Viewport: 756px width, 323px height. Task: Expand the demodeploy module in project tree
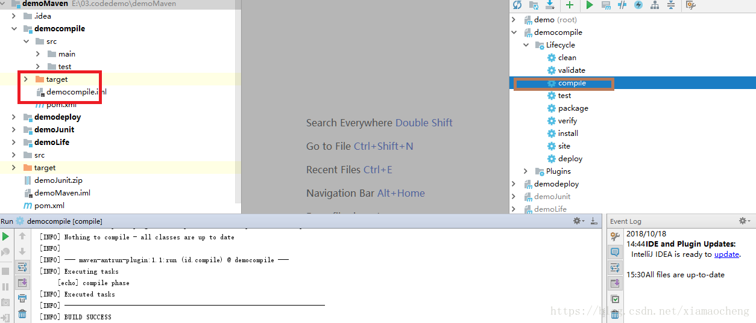click(14, 117)
